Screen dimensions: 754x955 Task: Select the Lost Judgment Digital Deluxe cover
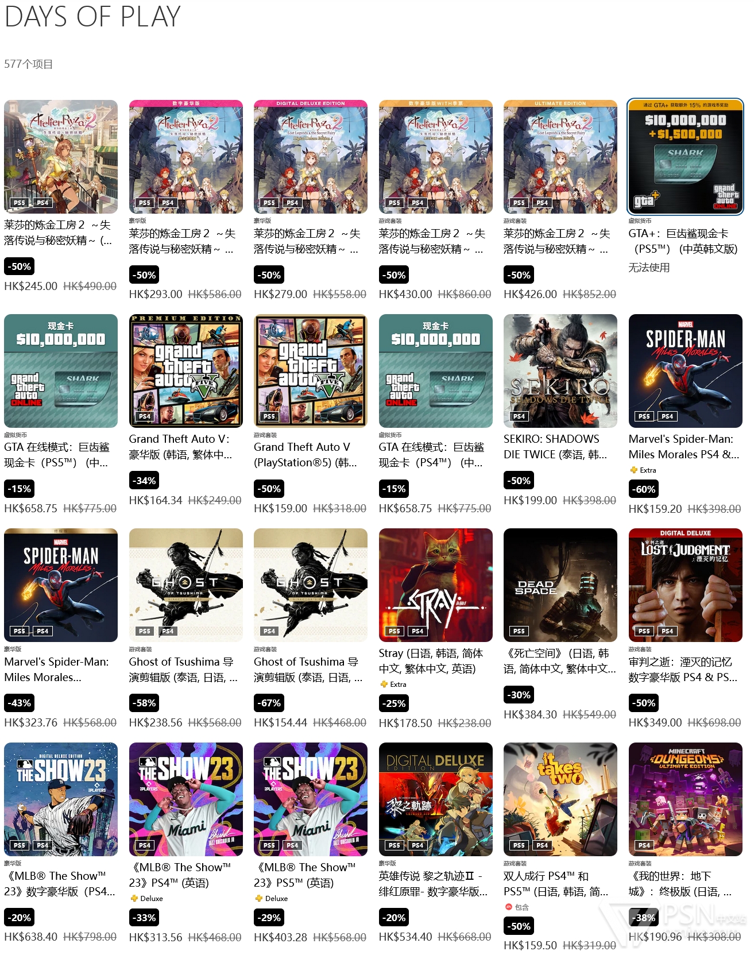click(x=686, y=585)
